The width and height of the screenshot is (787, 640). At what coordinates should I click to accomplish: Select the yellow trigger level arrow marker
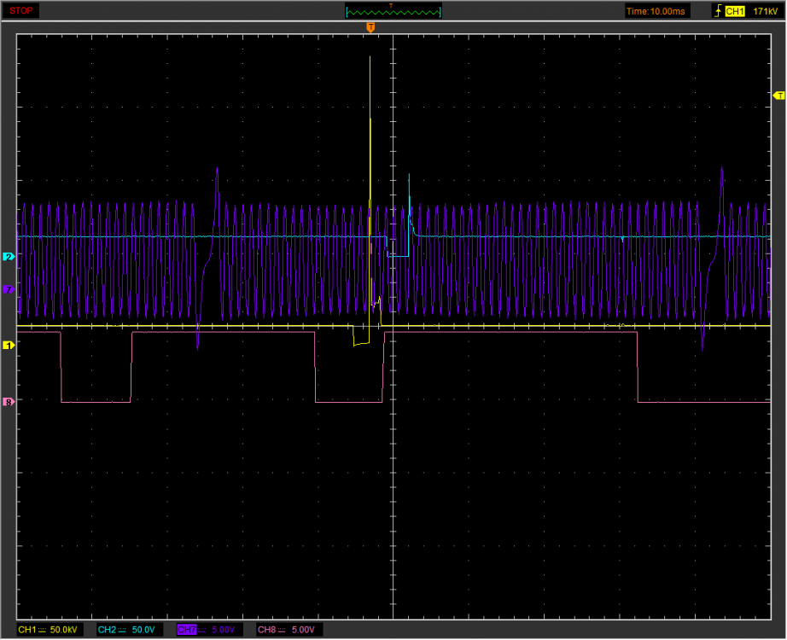pos(778,95)
